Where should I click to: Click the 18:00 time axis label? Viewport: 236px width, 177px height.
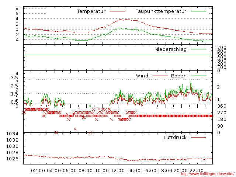[165, 171]
